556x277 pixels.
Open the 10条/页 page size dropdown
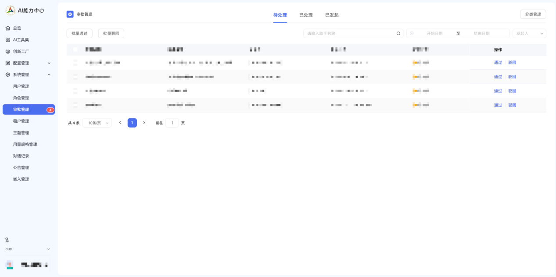(97, 123)
